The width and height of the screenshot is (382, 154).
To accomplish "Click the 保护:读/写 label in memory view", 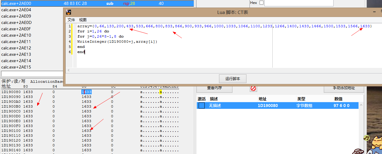I will click(x=13, y=81).
